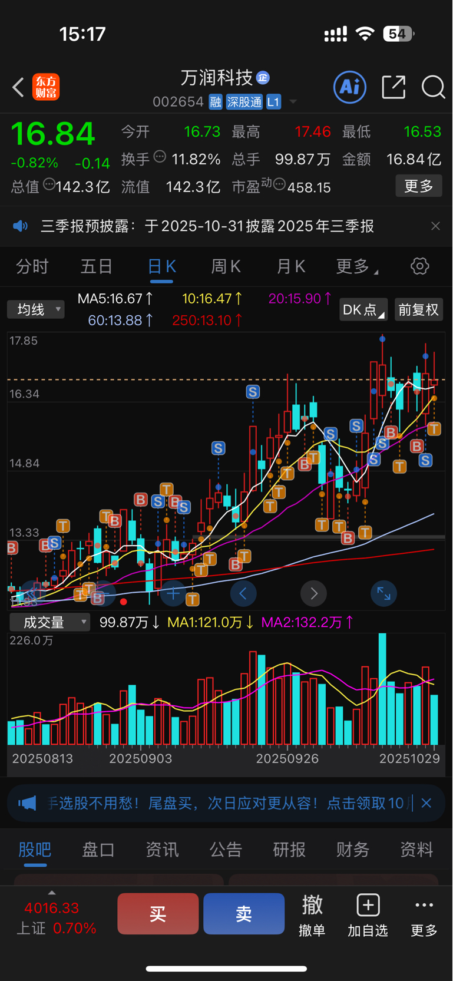Open the 东方财富 logo
Viewport: 453px width, 981px height.
[x=46, y=87]
